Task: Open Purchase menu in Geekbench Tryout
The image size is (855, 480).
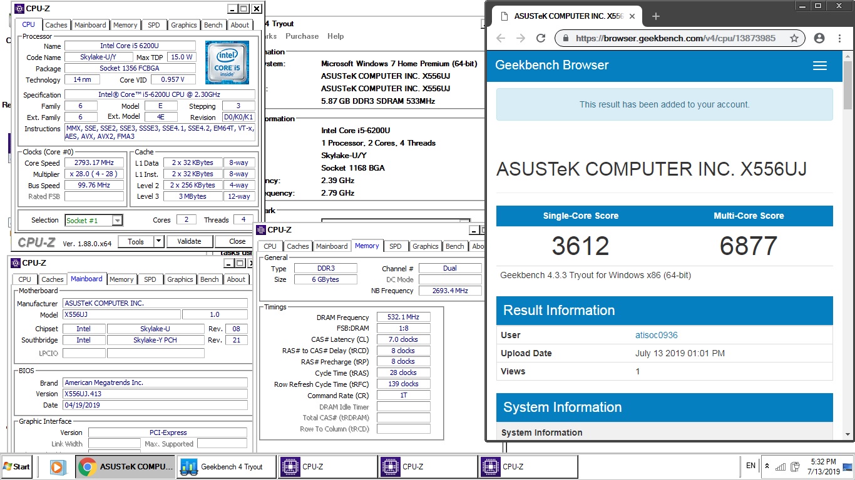Action: (x=302, y=36)
